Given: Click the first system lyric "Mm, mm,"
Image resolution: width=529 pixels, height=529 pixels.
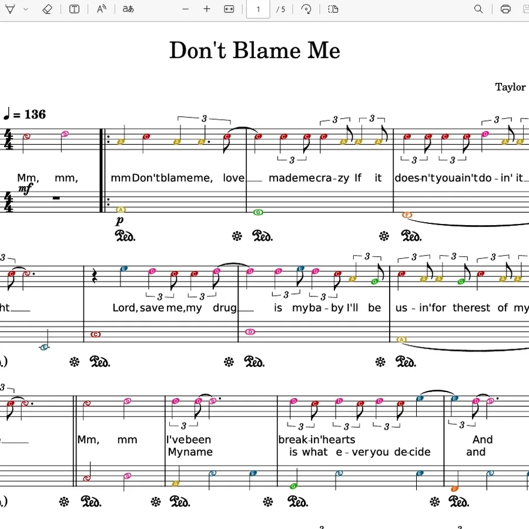Looking at the screenshot, I should pyautogui.click(x=48, y=178).
